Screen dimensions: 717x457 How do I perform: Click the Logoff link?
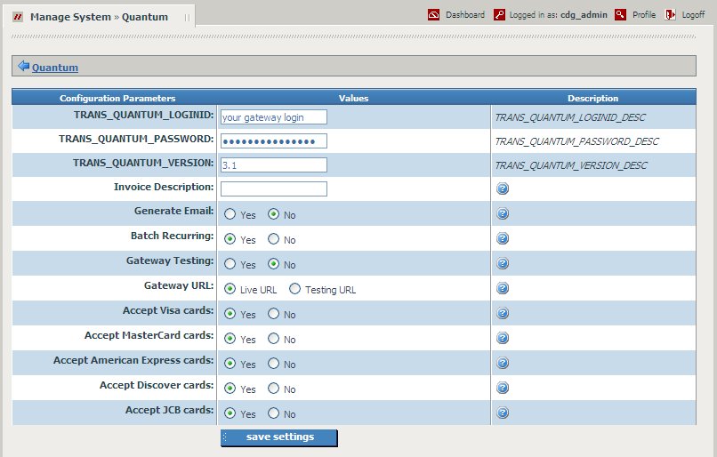click(x=693, y=15)
